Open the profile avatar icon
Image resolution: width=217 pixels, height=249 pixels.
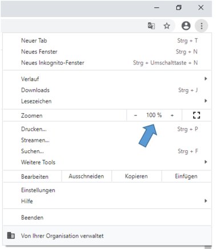[186, 26]
